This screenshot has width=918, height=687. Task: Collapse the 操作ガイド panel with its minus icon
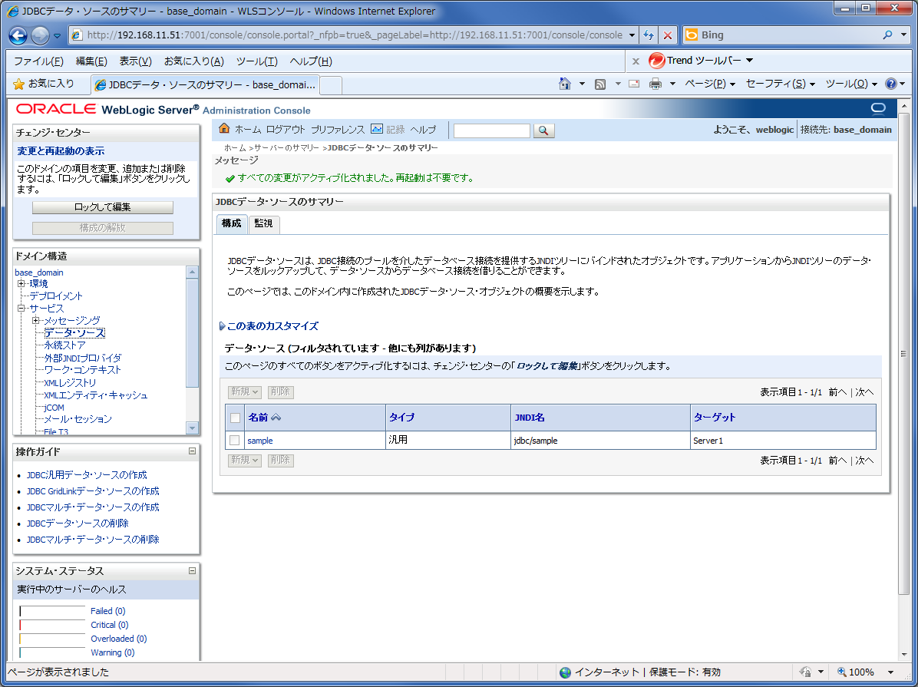coord(192,451)
